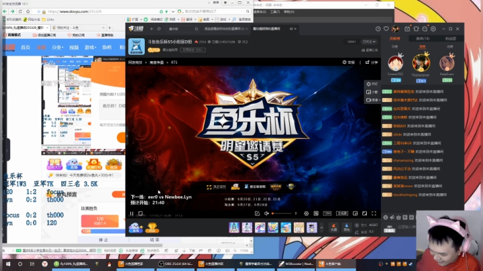Image resolution: width=483 pixels, height=271 pixels.
Task: Open the Windows Start menu
Action: 8,264
